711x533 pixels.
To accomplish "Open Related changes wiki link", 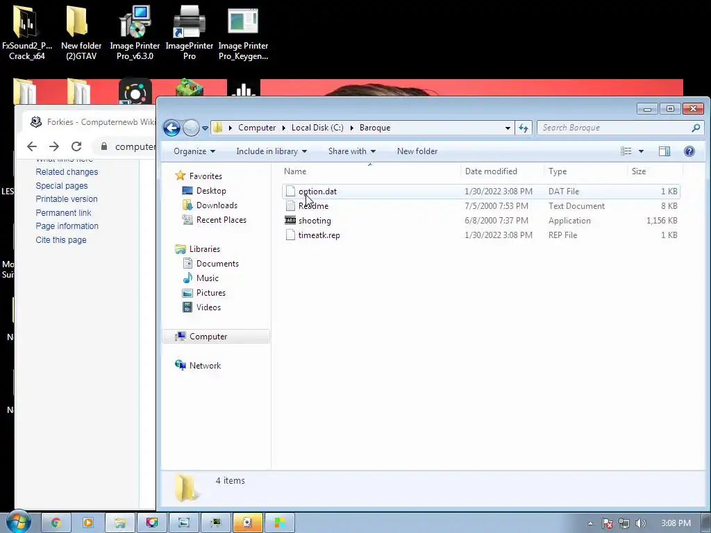I will (67, 172).
